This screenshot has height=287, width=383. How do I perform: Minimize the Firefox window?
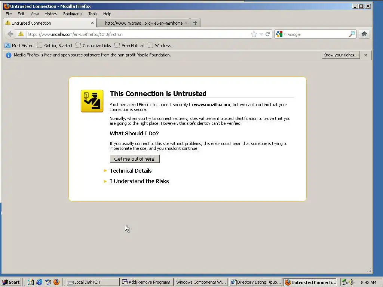355,6
